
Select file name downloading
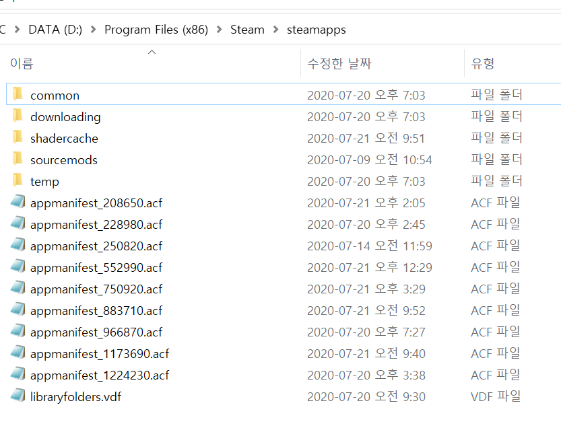click(65, 118)
